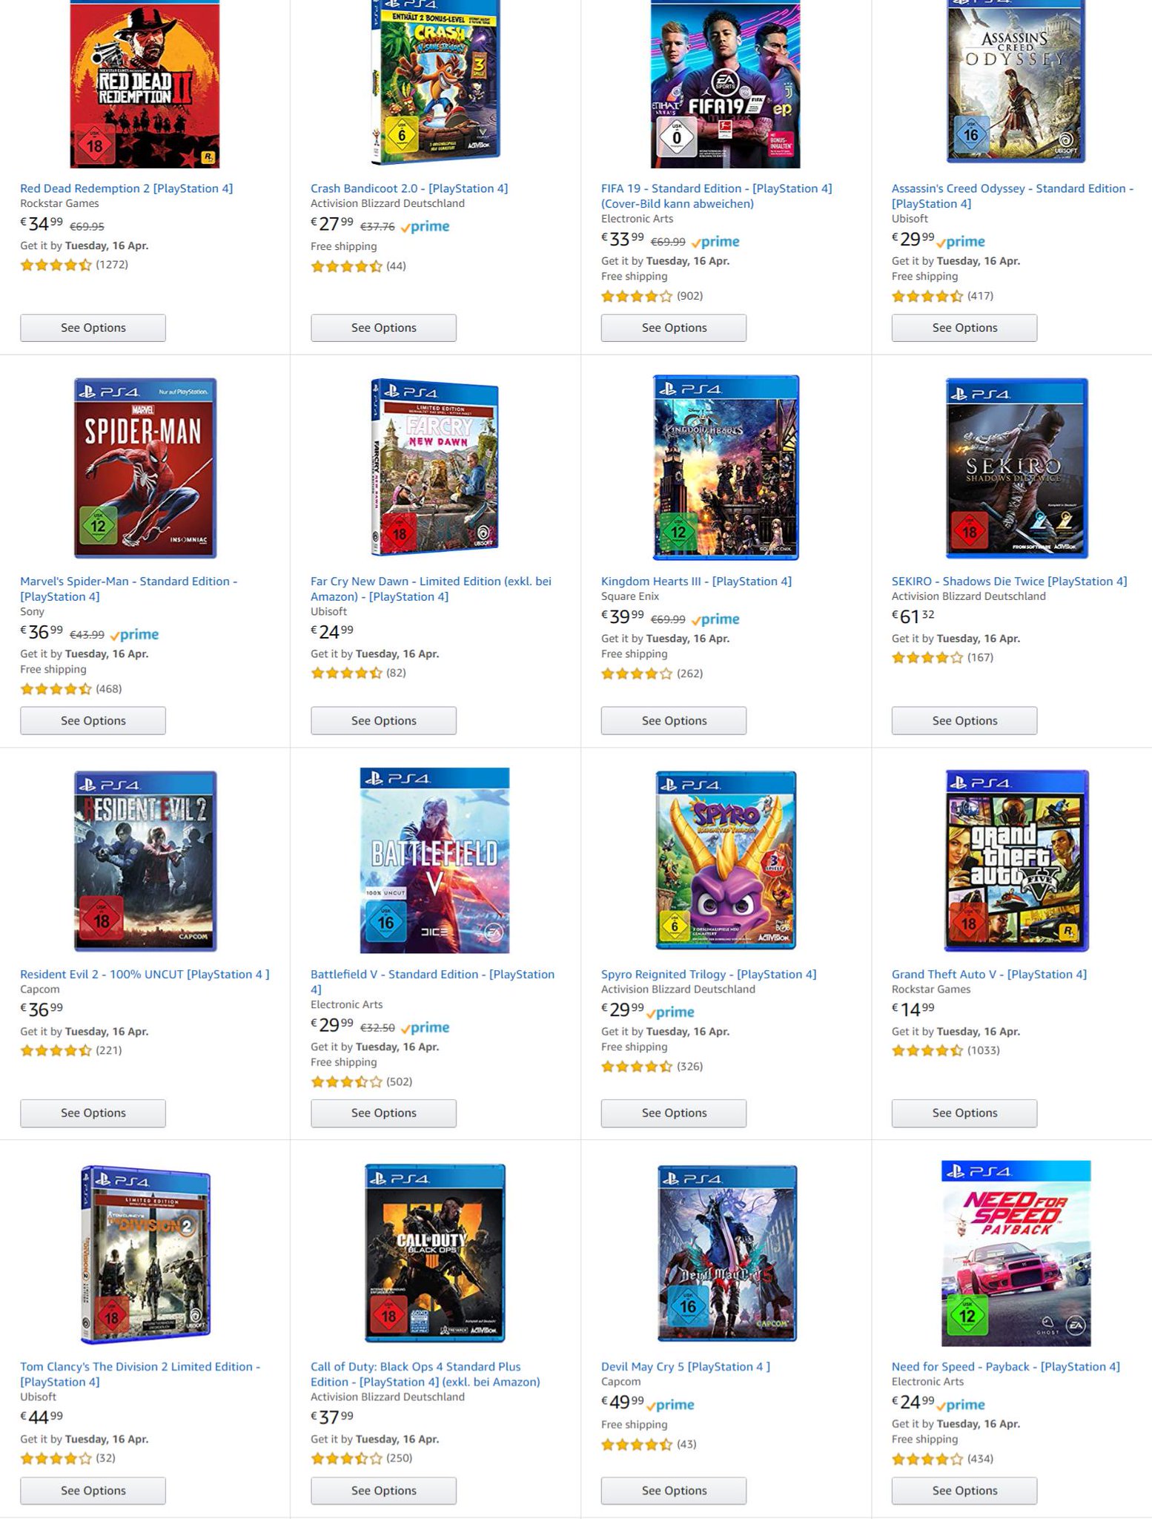Open the Grand Theft Auto V cover image
The height and width of the screenshot is (1519, 1152).
coord(1016,860)
